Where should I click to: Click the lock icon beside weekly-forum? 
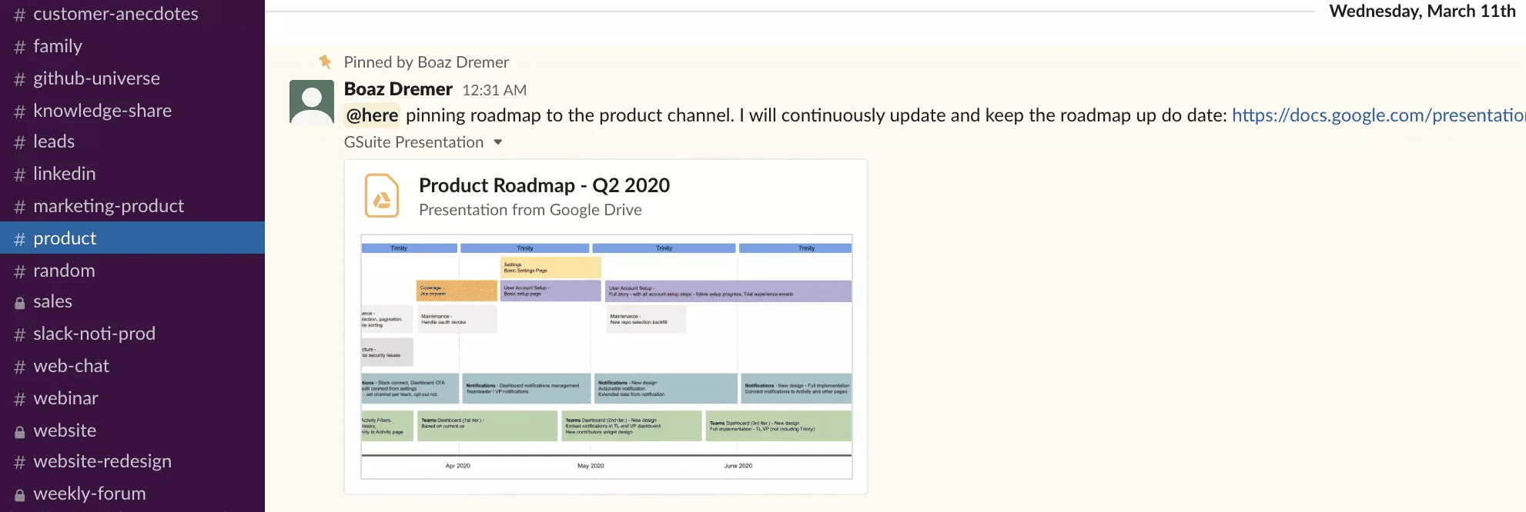click(18, 493)
